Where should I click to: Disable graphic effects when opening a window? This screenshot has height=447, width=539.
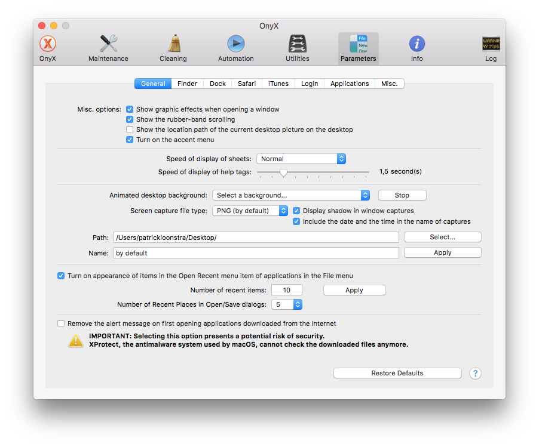pos(130,109)
